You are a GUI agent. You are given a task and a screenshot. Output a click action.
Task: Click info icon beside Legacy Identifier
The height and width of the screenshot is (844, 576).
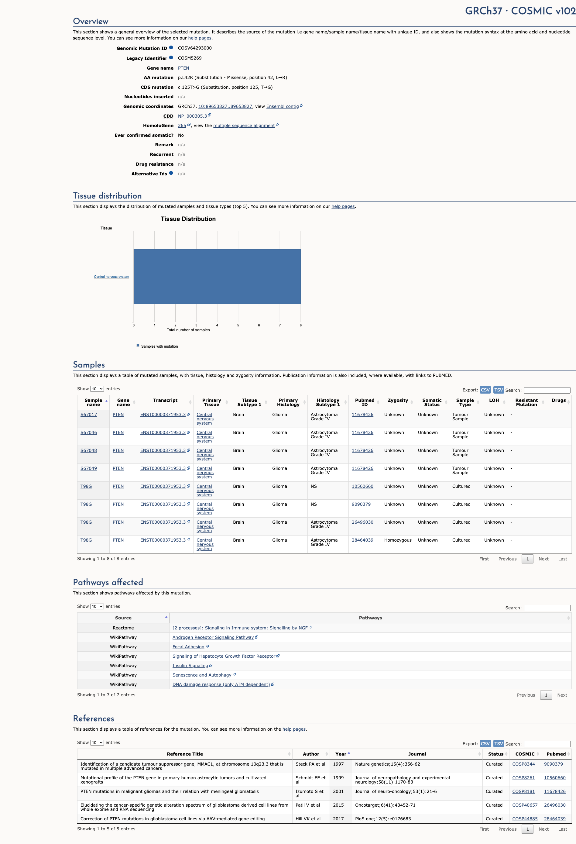(x=171, y=57)
